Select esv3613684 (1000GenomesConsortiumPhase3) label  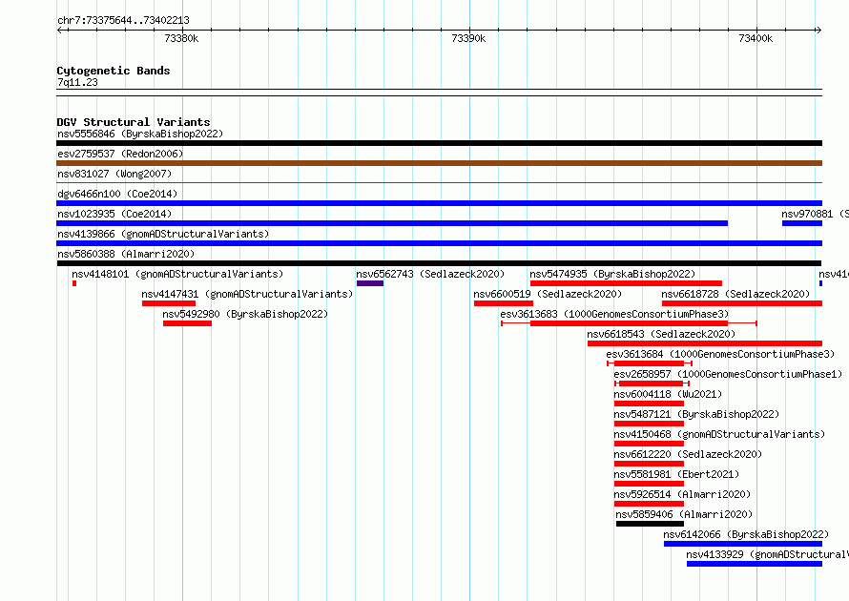tap(720, 354)
